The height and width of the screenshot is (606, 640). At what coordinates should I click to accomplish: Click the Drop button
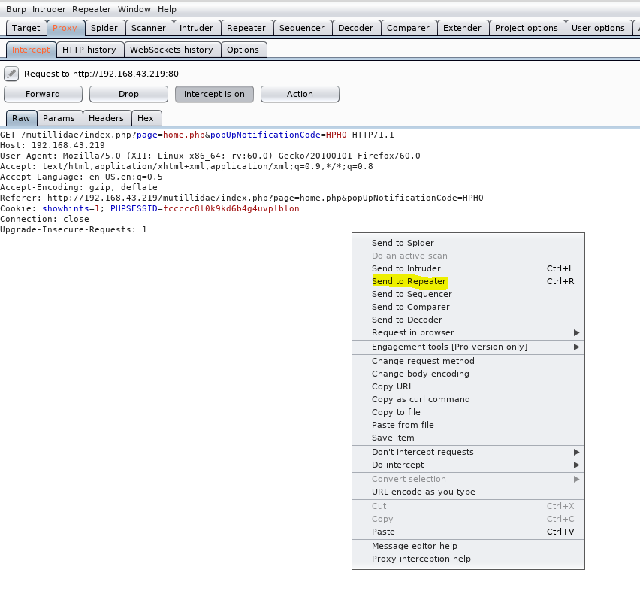(x=128, y=94)
